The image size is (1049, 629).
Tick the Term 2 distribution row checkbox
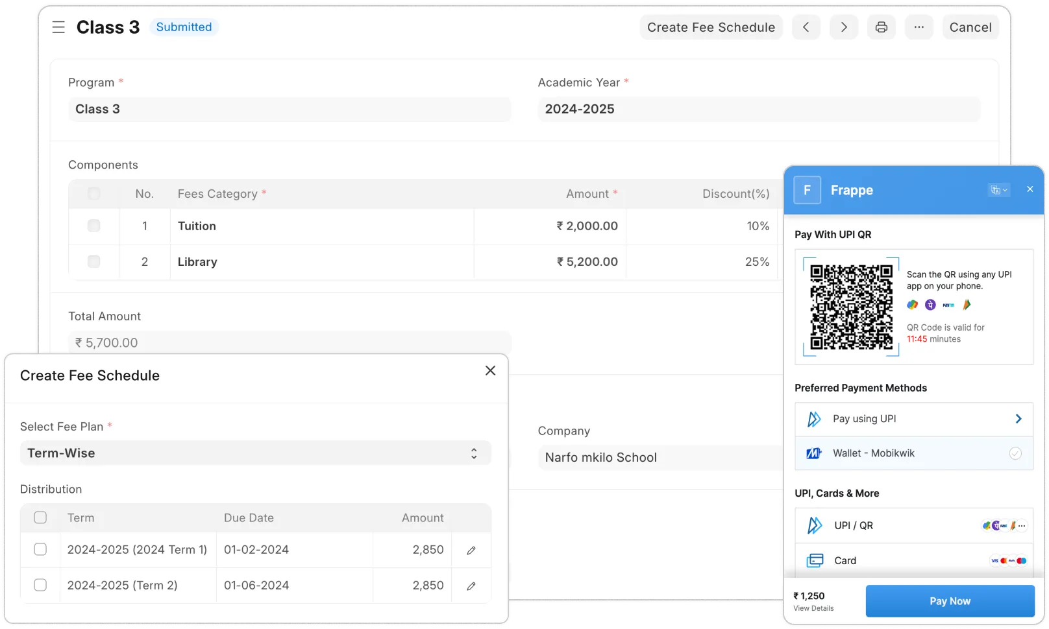click(40, 585)
